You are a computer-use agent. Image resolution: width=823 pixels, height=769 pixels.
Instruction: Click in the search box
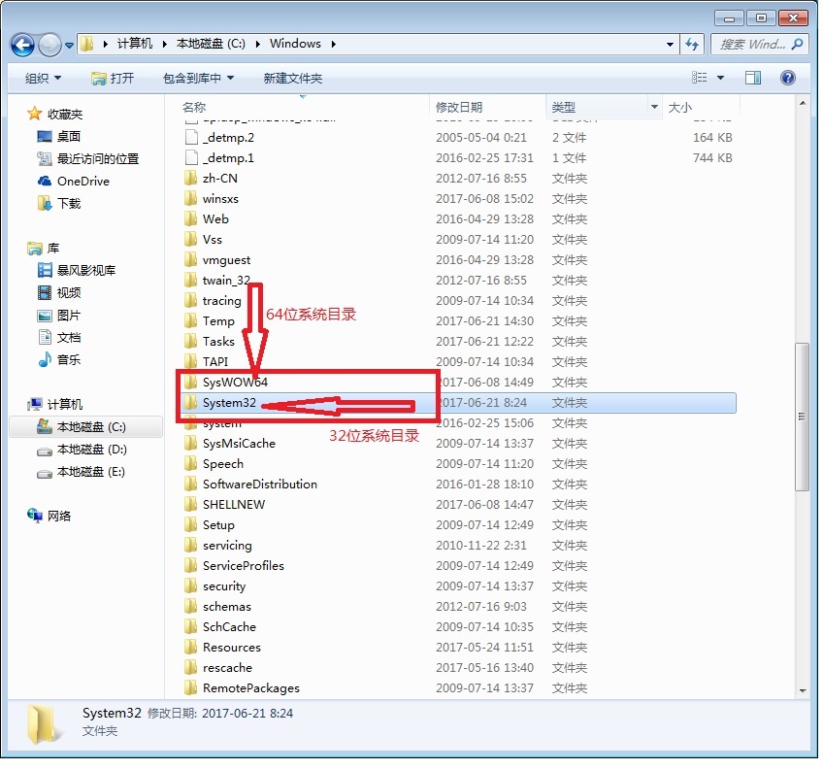tap(752, 44)
